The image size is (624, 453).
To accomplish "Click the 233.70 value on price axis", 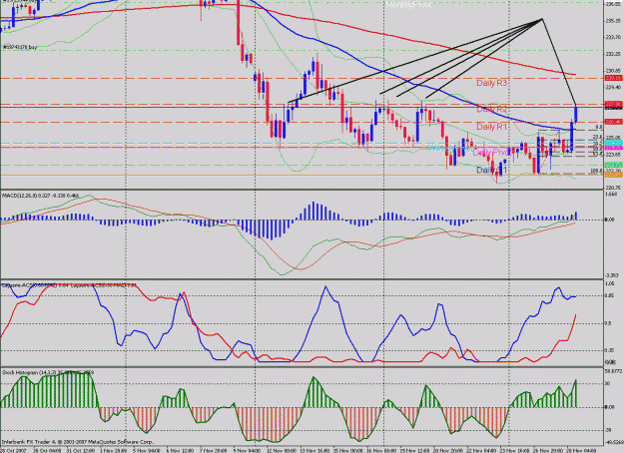I will tap(612, 37).
